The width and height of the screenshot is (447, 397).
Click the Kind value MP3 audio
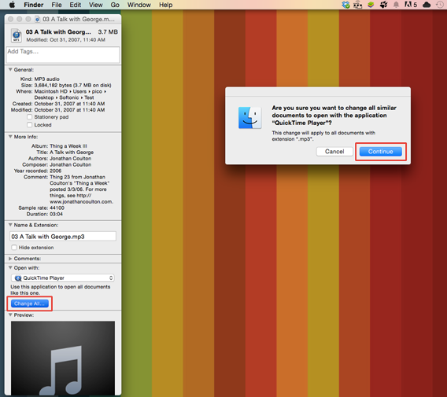[x=47, y=79]
